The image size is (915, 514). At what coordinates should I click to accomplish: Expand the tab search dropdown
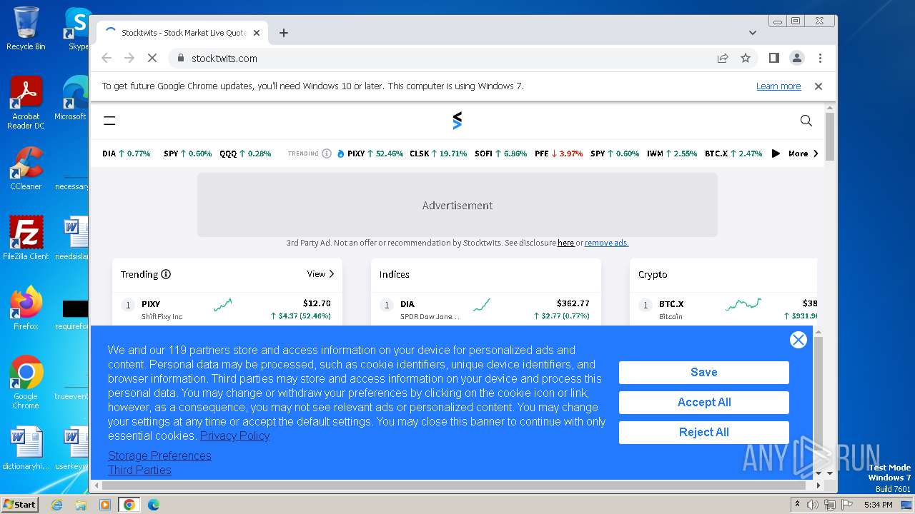[753, 33]
